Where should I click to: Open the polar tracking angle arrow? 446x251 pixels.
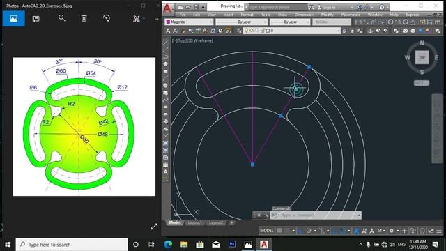click(315, 231)
